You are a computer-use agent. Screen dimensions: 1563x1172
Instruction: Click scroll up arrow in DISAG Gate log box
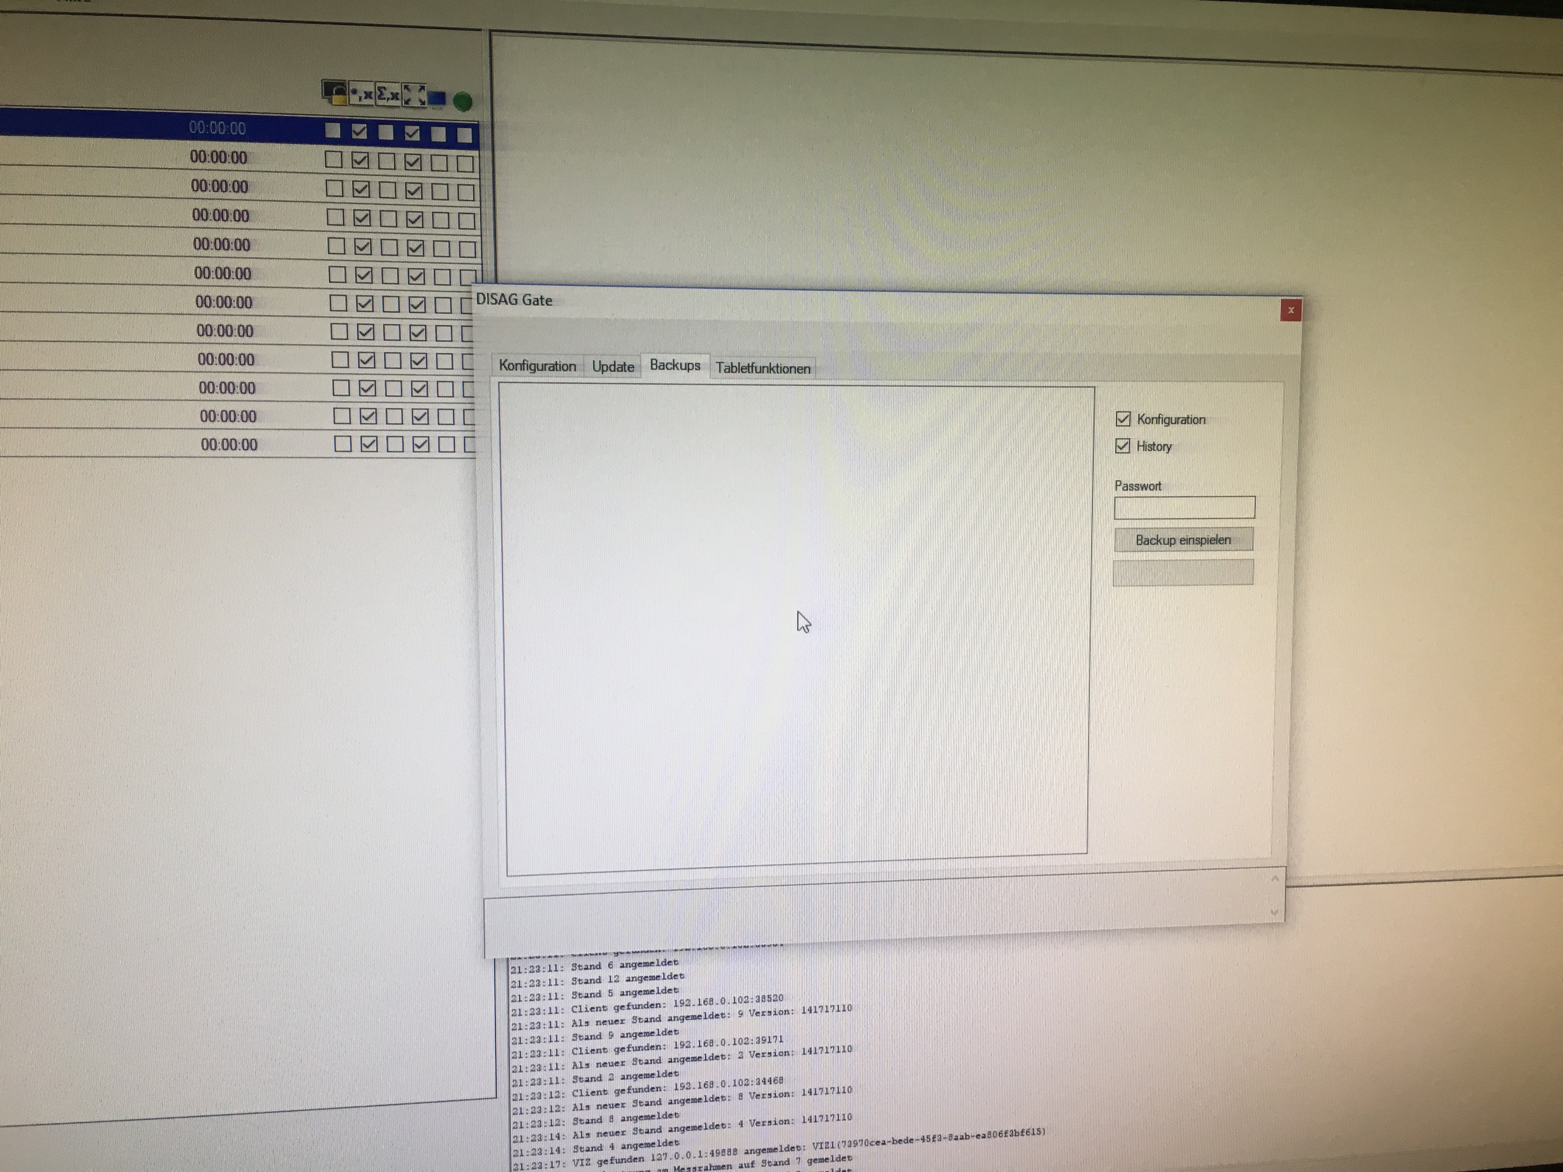pyautogui.click(x=1275, y=879)
